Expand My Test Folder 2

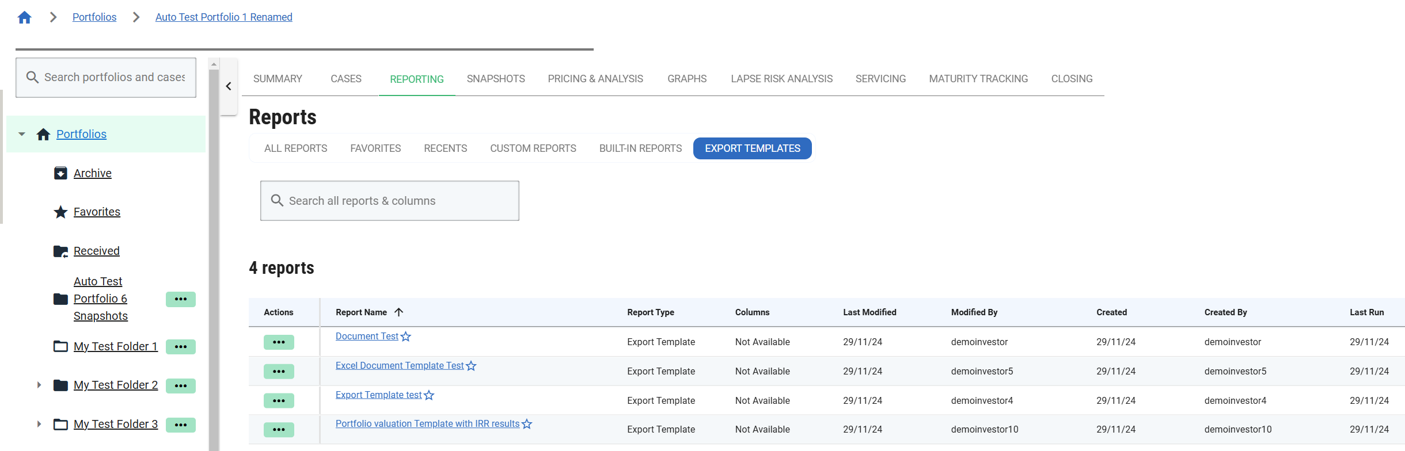pos(39,385)
